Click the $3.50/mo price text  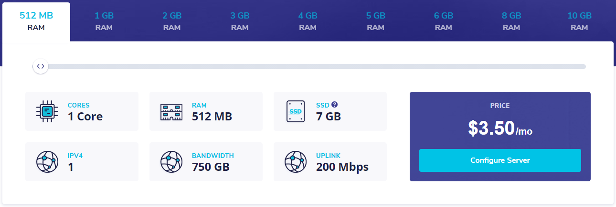click(x=500, y=128)
